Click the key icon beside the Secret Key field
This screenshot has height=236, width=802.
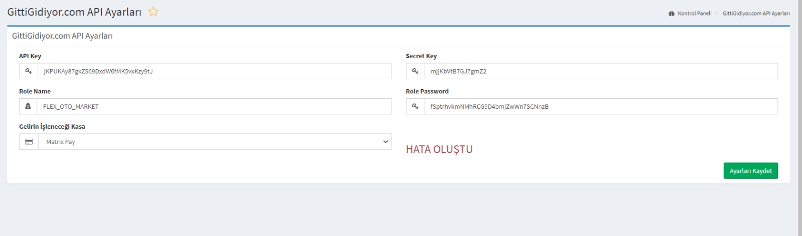(415, 71)
